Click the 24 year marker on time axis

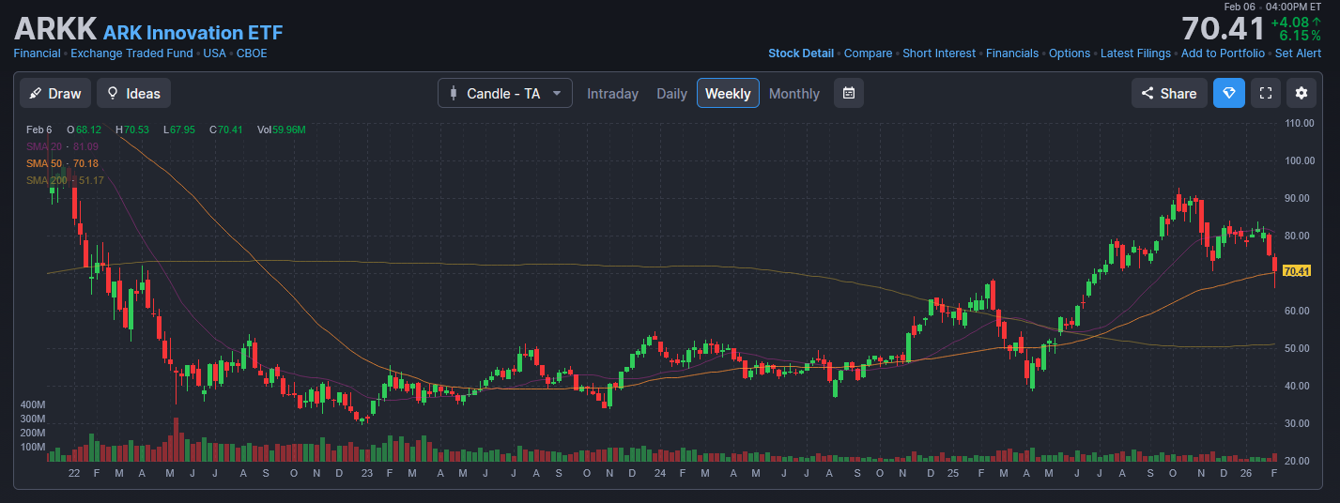(659, 472)
